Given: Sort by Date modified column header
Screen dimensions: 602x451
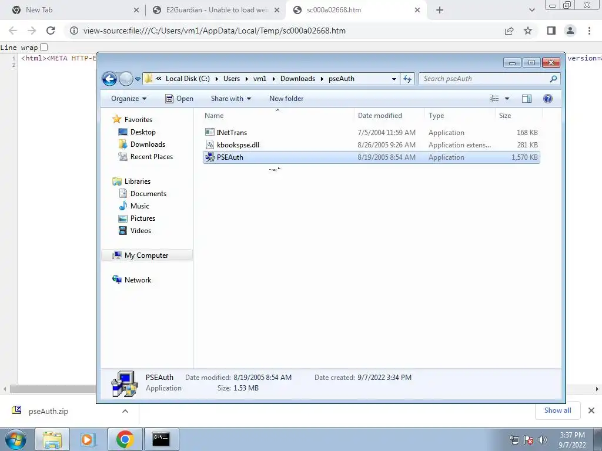Looking at the screenshot, I should pos(389,116).
